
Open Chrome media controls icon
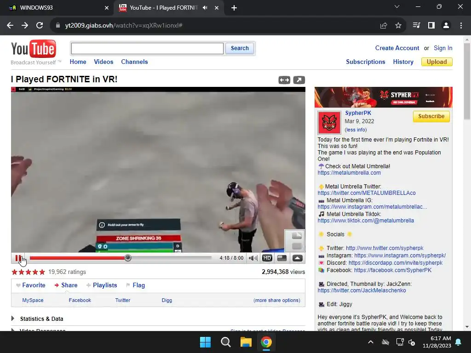[x=416, y=26]
